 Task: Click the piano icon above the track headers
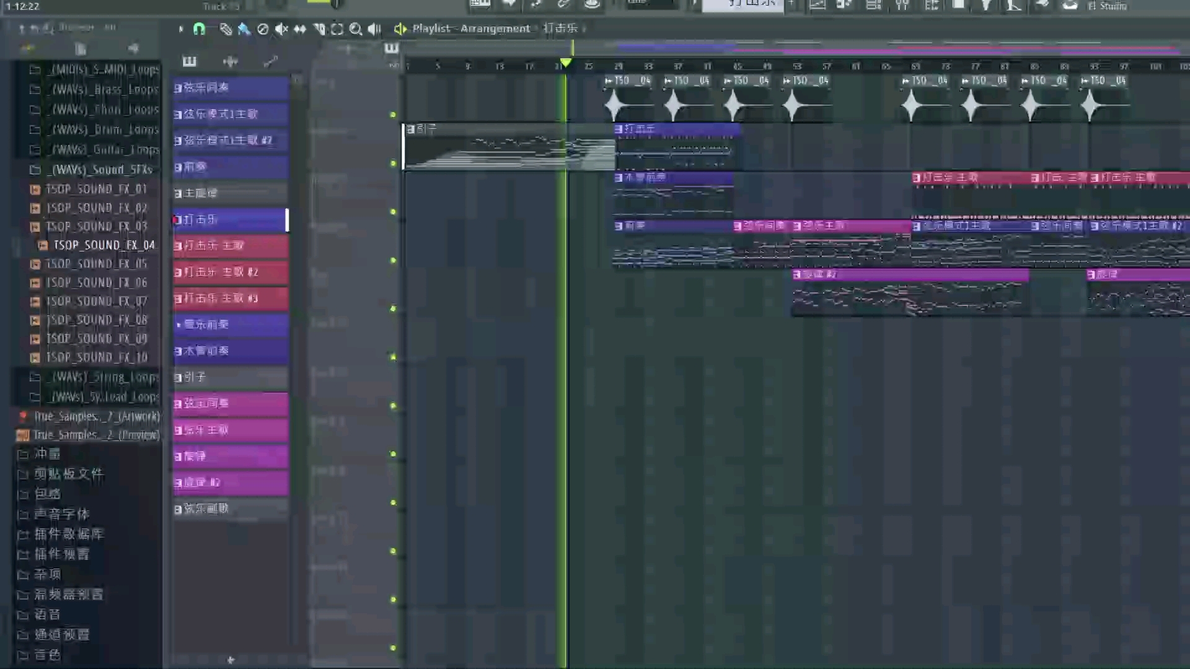391,48
